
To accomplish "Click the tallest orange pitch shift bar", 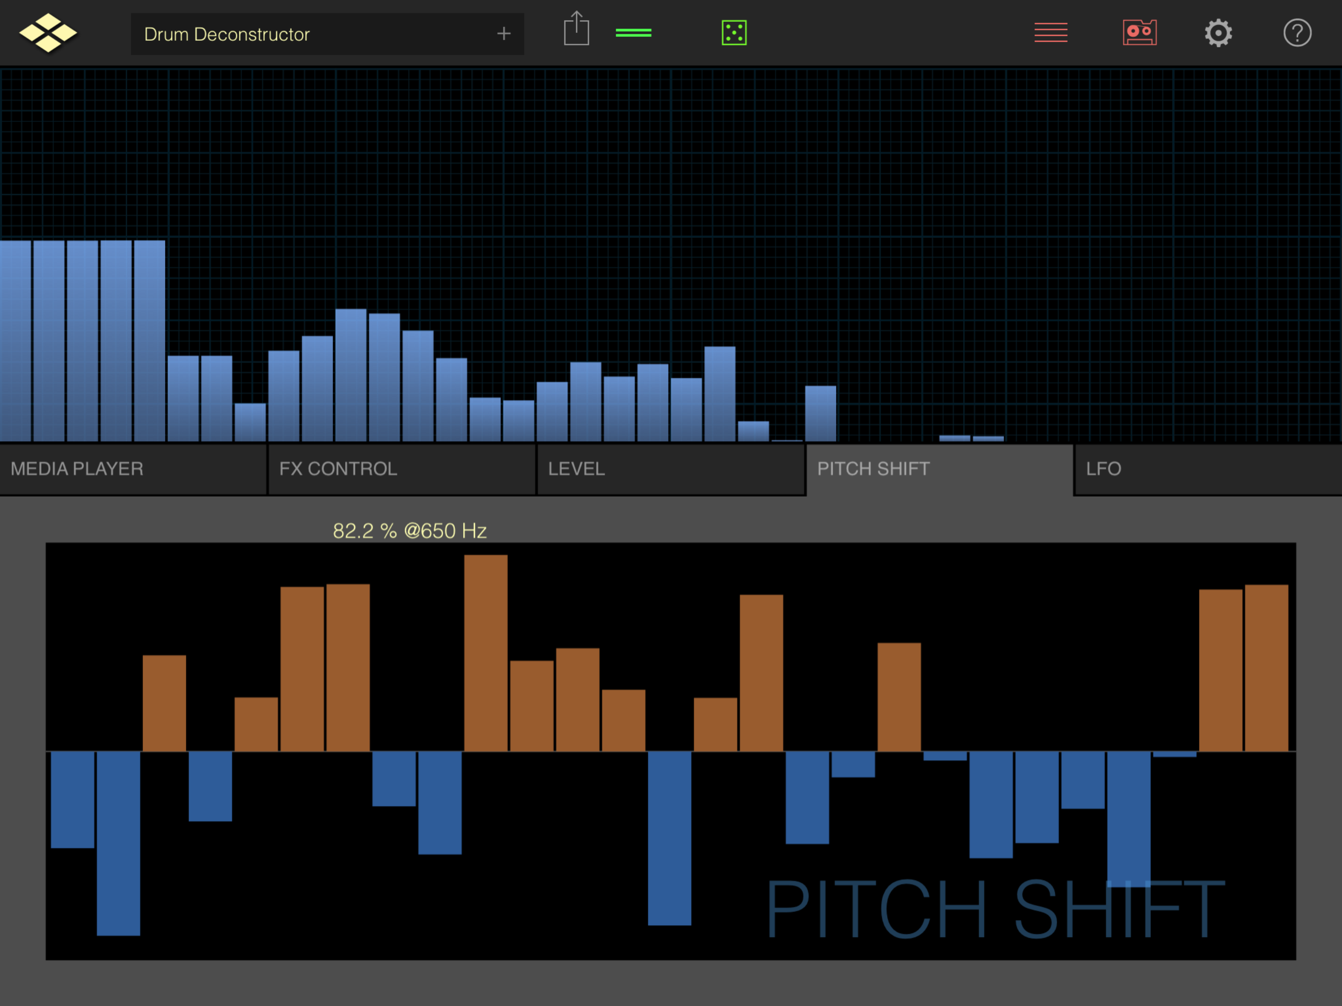I will [485, 652].
